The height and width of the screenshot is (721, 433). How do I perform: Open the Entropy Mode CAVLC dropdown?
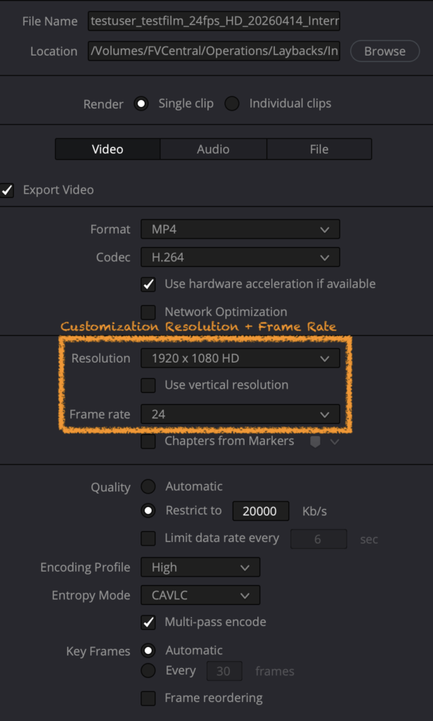(x=200, y=596)
